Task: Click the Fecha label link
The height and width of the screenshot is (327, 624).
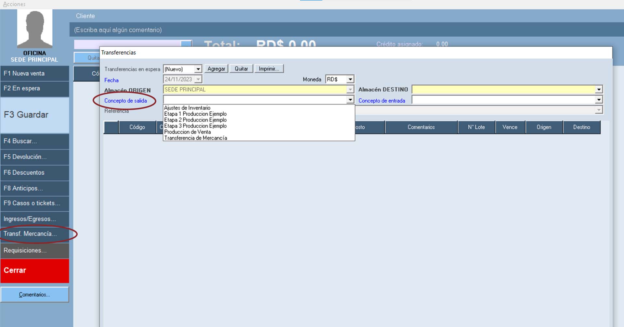Action: 111,80
